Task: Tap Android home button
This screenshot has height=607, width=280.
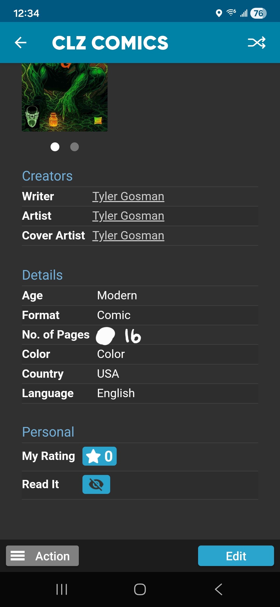Action: click(140, 589)
